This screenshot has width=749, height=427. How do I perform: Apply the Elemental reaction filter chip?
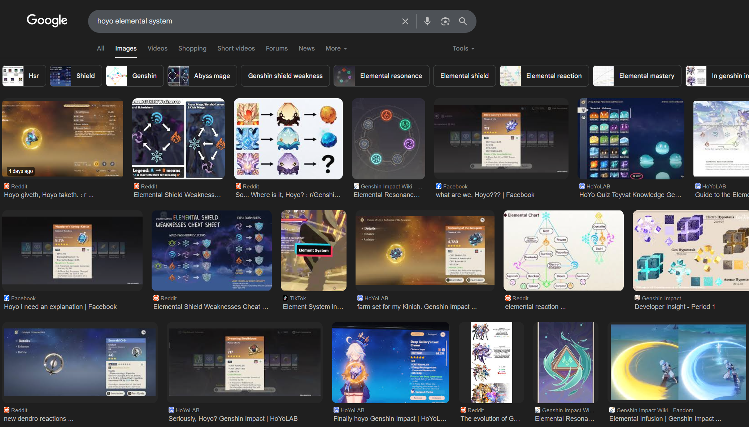coord(544,76)
